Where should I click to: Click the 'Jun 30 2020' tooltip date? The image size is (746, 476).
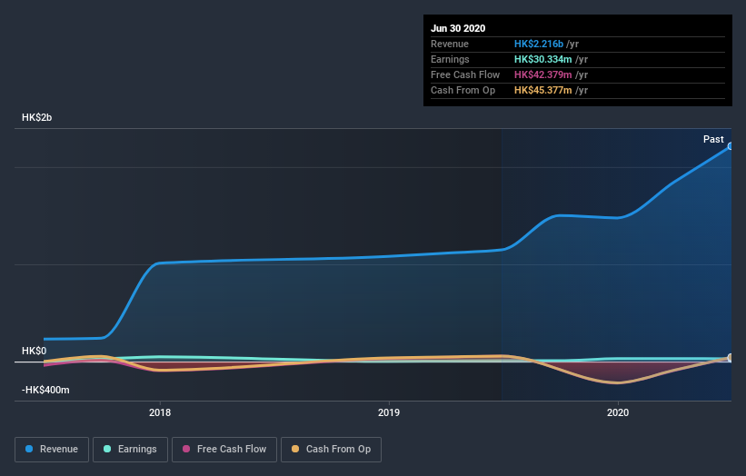458,28
